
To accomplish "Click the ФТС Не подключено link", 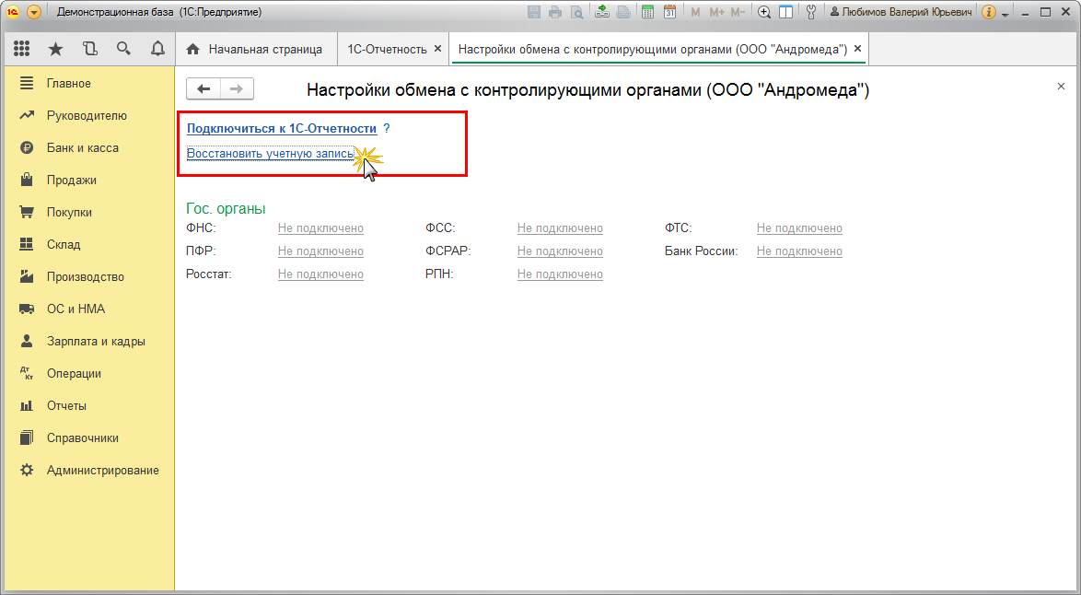I will point(799,228).
